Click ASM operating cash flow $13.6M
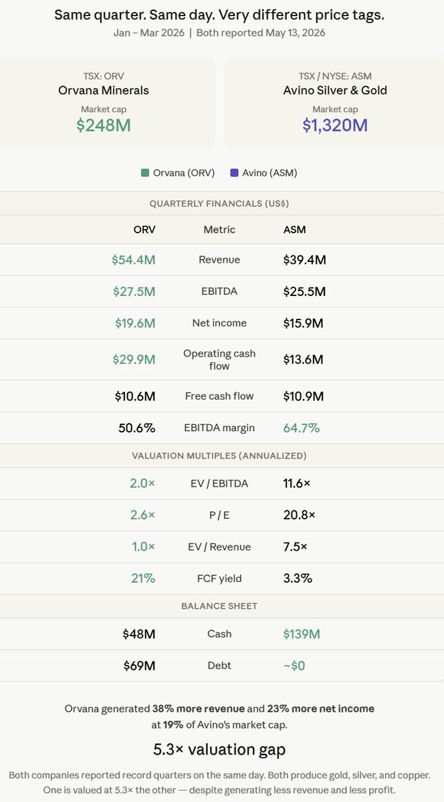Screen dimensions: 444x802 click(x=304, y=360)
